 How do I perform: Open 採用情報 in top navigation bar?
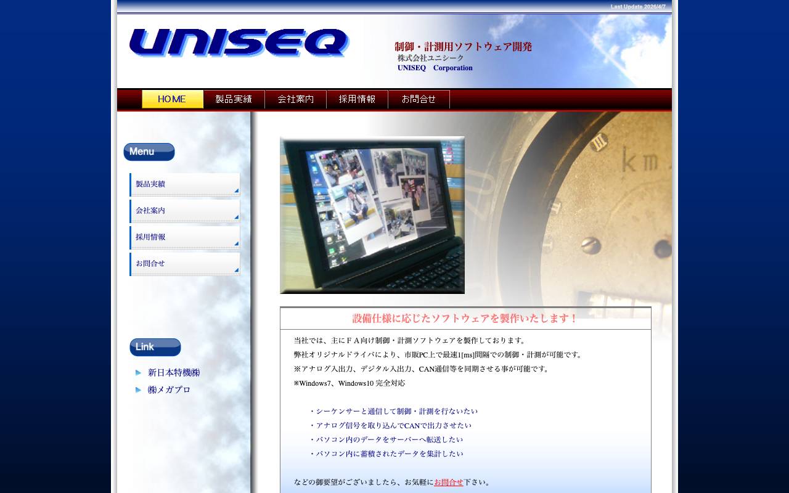[x=358, y=99]
